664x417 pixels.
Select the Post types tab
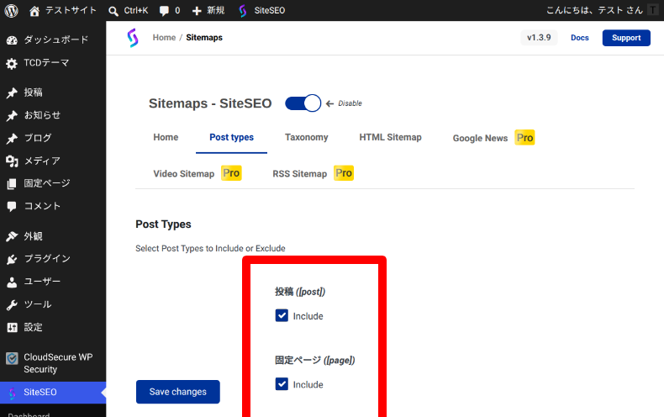(x=231, y=137)
